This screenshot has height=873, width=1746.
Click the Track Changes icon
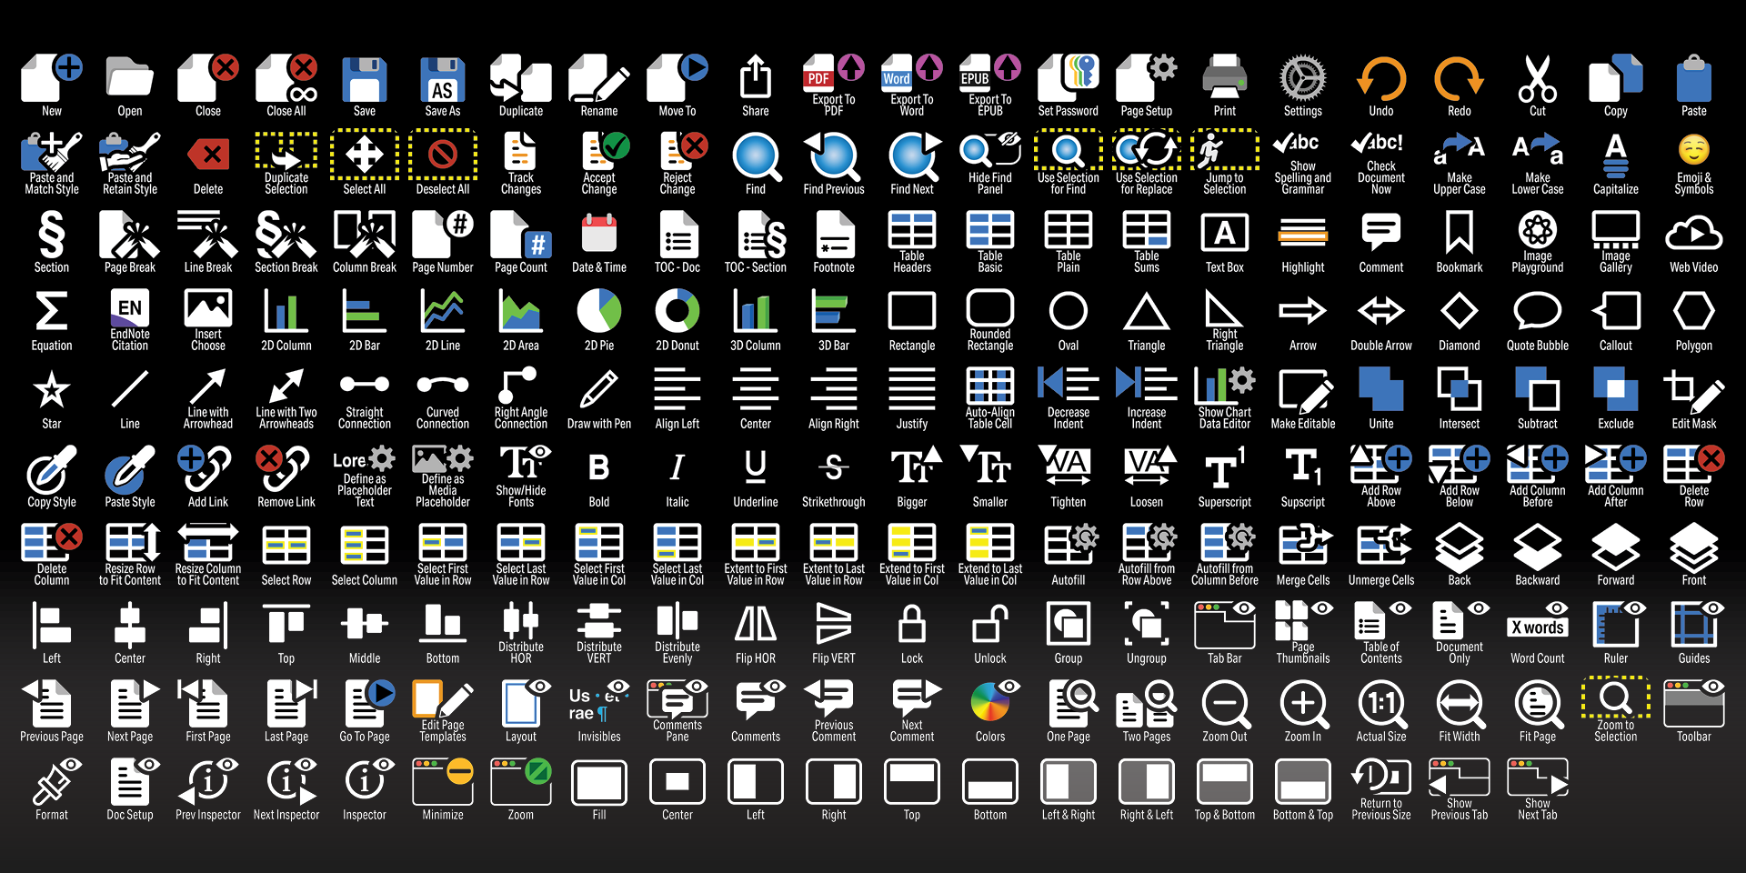click(521, 151)
